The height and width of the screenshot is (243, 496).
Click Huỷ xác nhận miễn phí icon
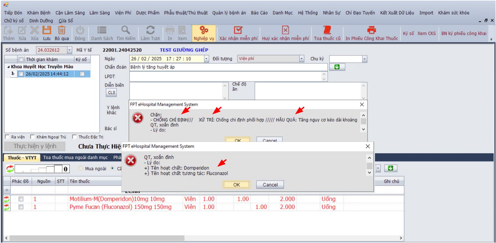click(285, 30)
